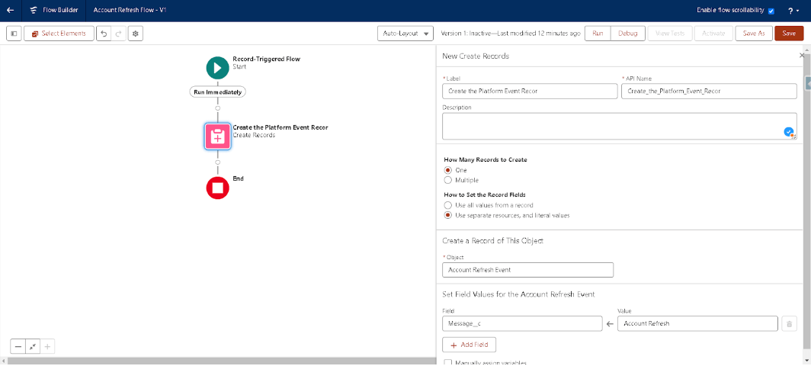The width and height of the screenshot is (811, 366).
Task: Add element before the End node
Action: [218, 162]
